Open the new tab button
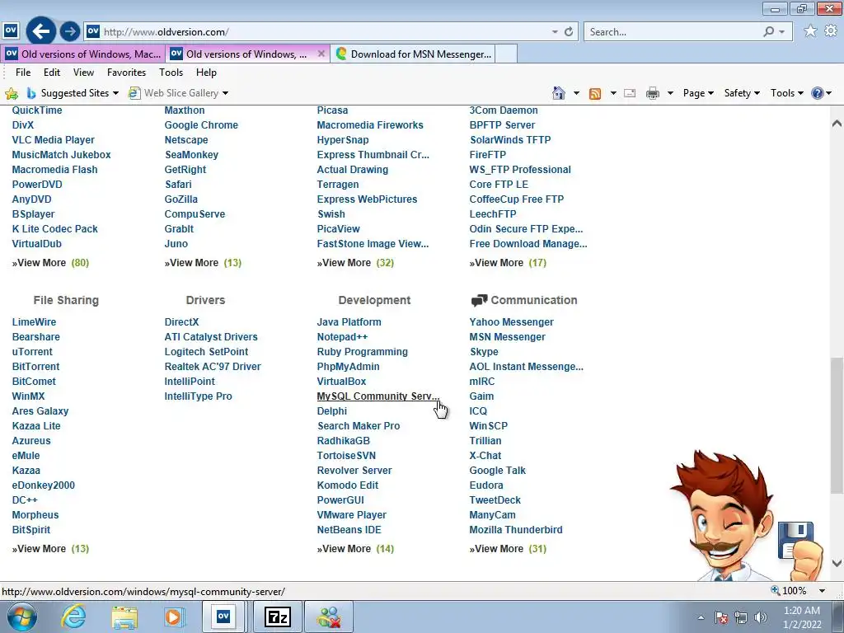The height and width of the screenshot is (633, 844). pos(506,54)
